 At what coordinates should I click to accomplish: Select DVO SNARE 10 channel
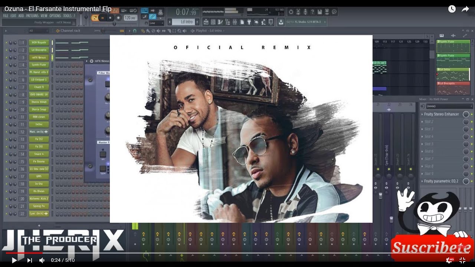pos(39,95)
